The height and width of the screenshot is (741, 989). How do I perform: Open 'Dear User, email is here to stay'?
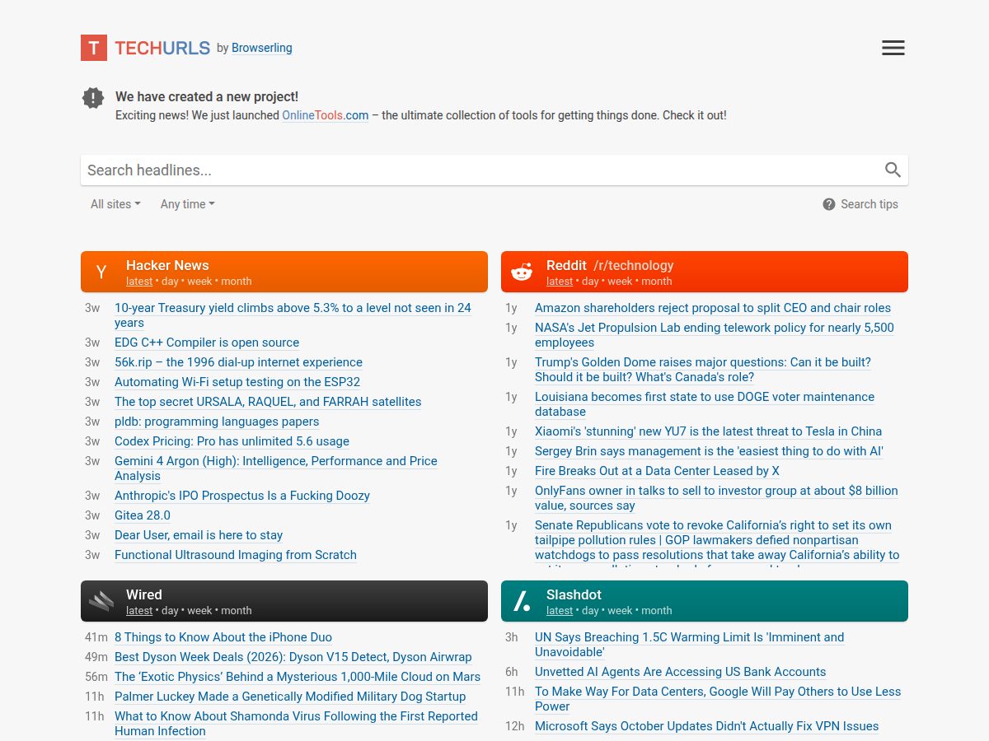[199, 535]
